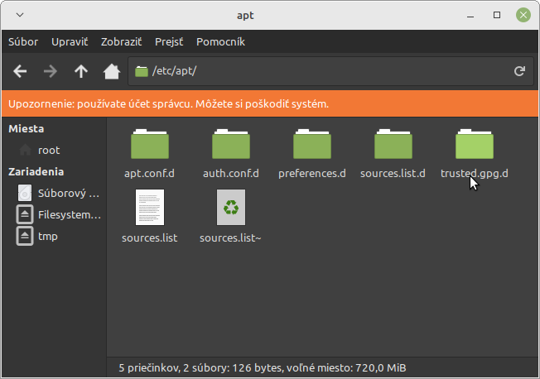Select the preferences.d folder
This screenshot has height=379, width=540.
click(x=311, y=145)
